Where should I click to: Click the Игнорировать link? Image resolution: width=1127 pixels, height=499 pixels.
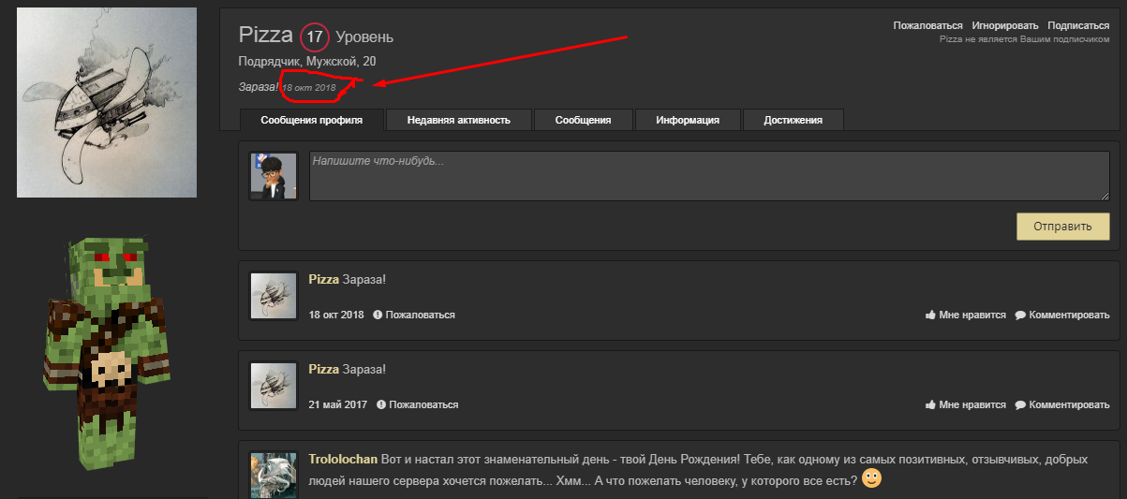[1005, 25]
